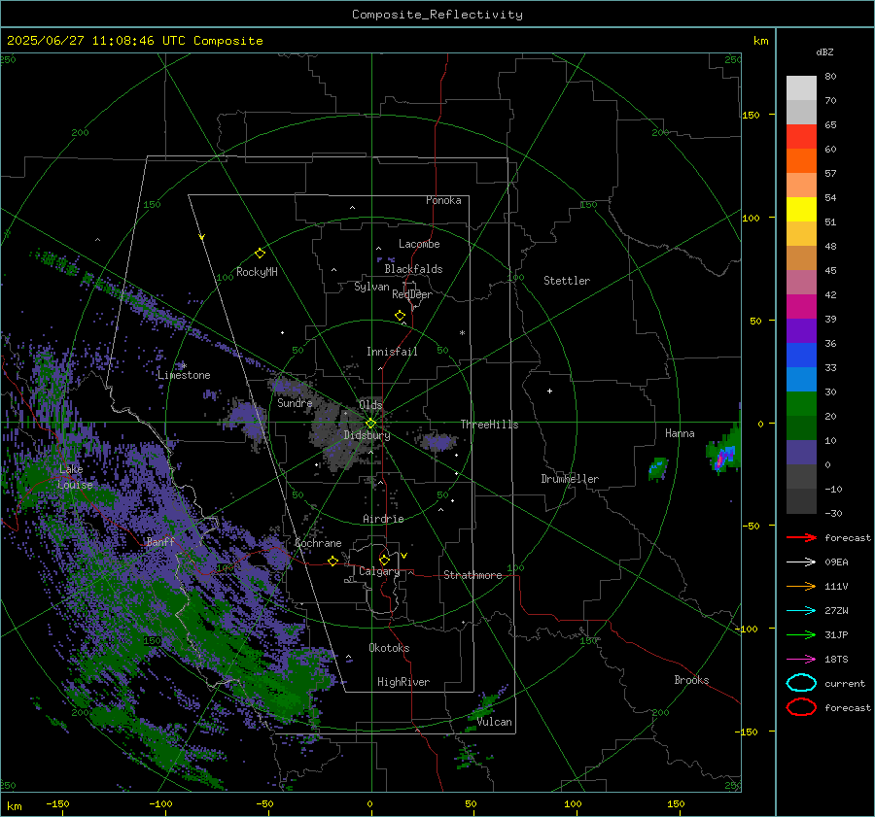The width and height of the screenshot is (875, 817).
Task: Select the ThreeHills label
Action: (489, 425)
